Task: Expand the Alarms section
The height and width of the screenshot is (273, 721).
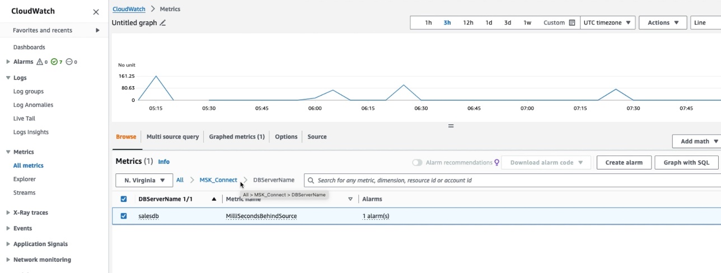Action: [x=8, y=62]
